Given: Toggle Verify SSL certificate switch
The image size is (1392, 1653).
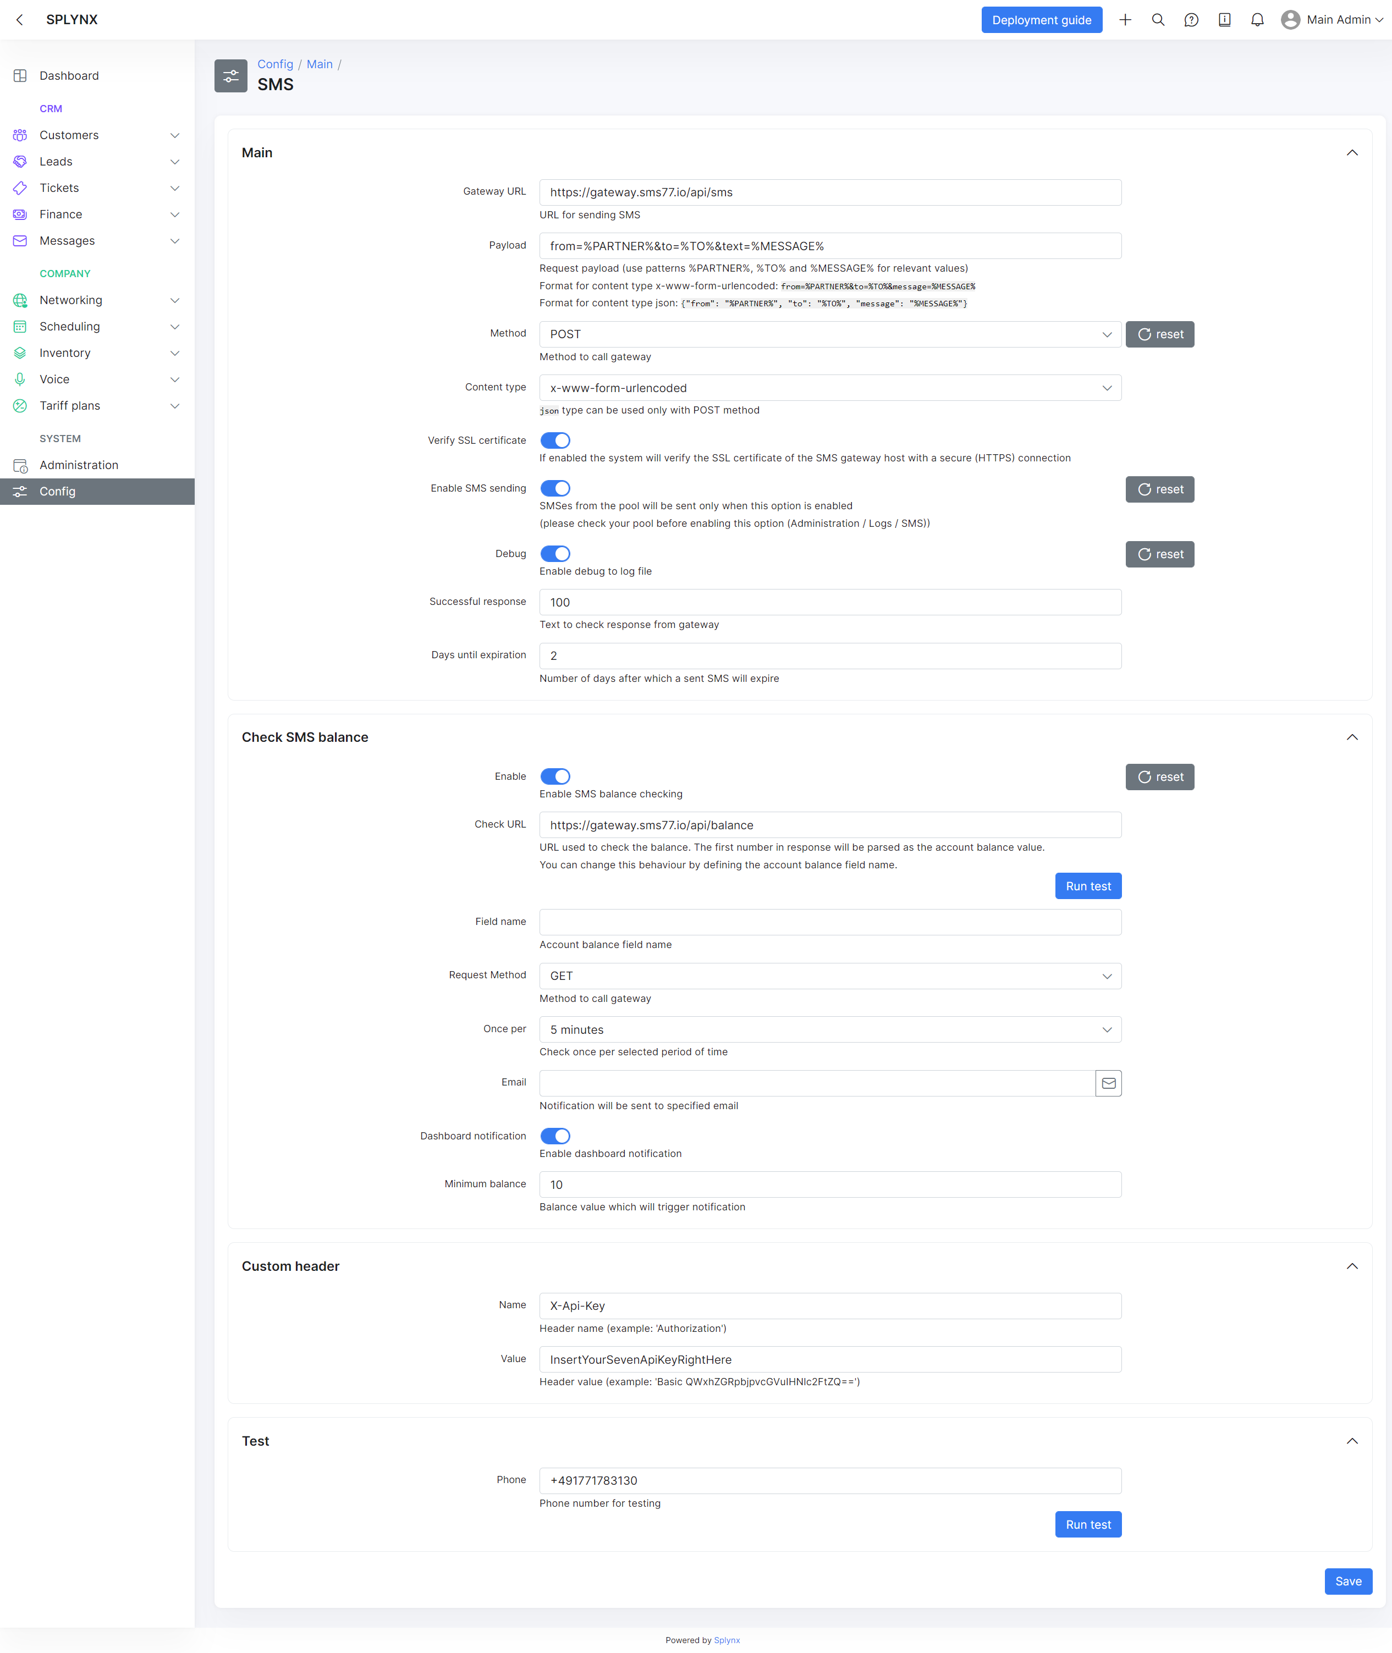Looking at the screenshot, I should [x=555, y=440].
